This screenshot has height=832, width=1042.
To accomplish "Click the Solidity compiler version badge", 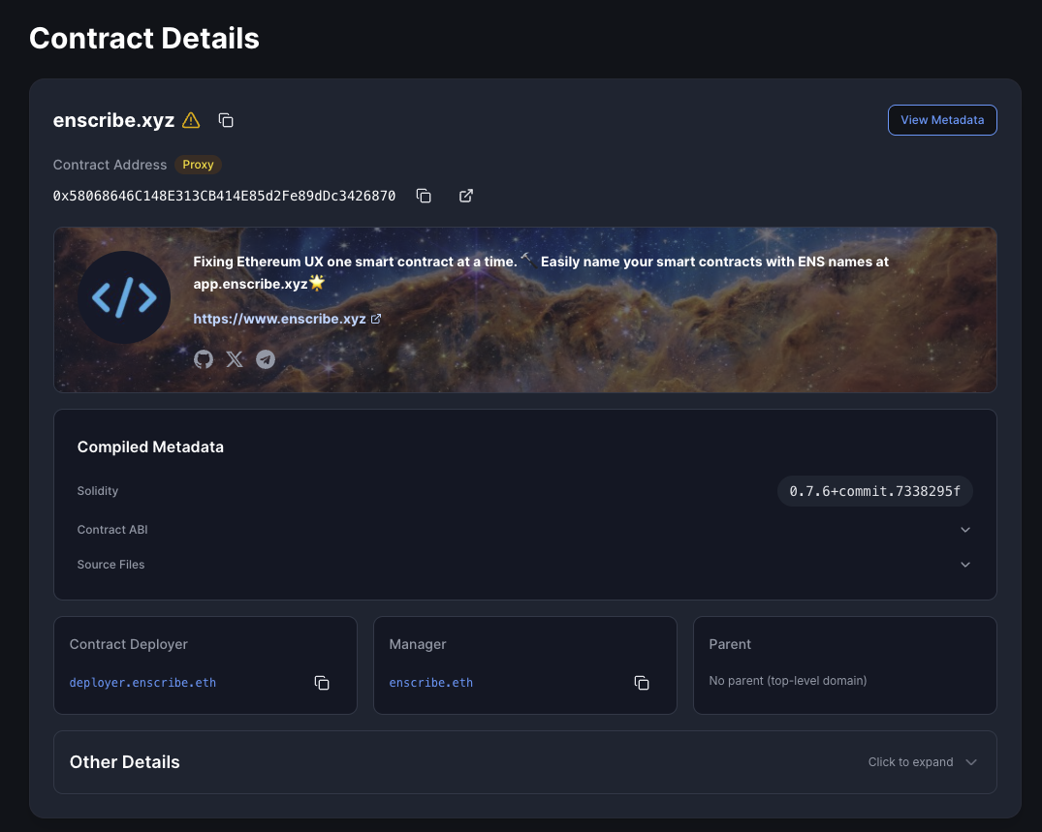I will (x=874, y=491).
